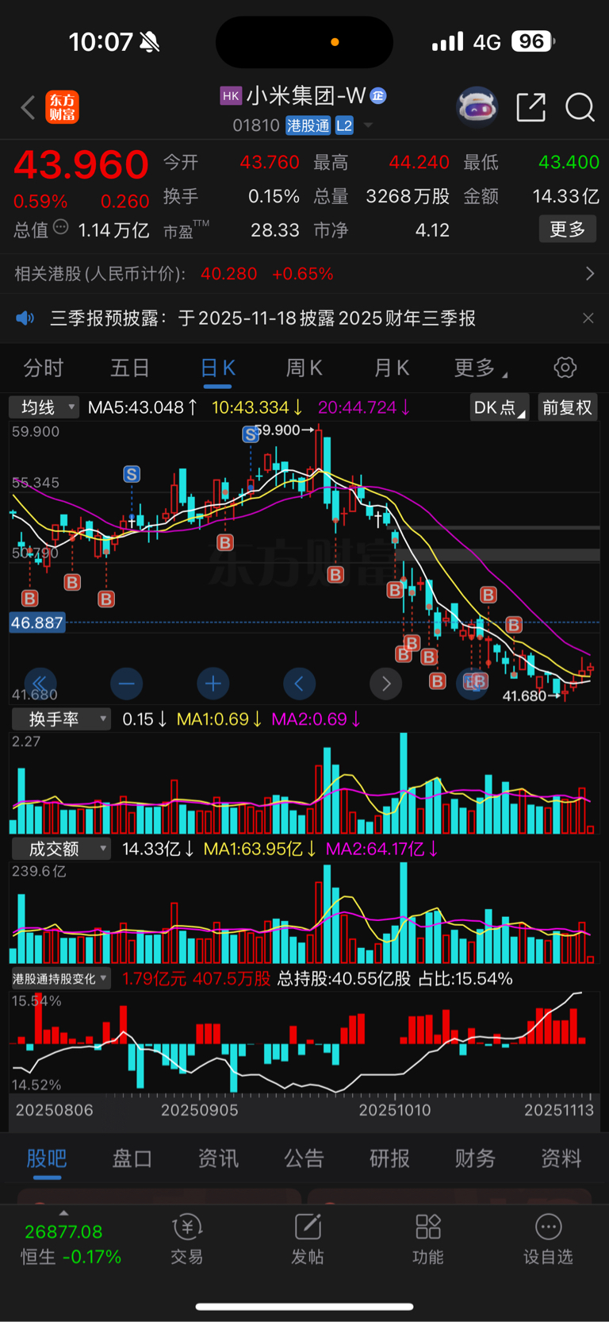Image resolution: width=609 pixels, height=1322 pixels.
Task: Tap the speaker announcement icon
Action: point(25,318)
